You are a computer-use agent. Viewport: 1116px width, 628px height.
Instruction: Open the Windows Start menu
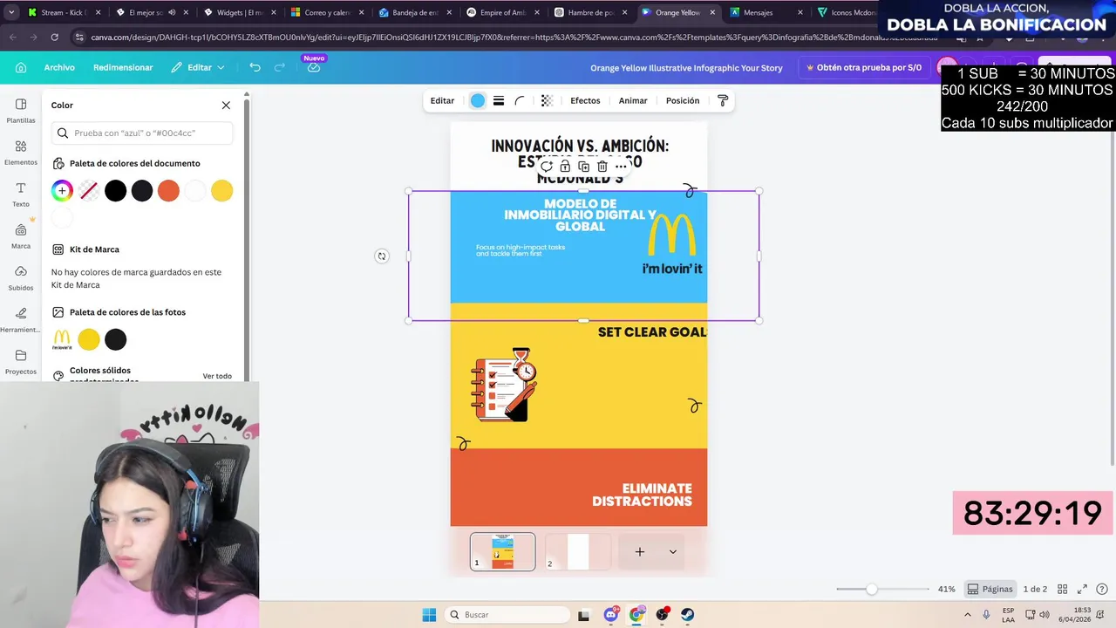click(429, 615)
